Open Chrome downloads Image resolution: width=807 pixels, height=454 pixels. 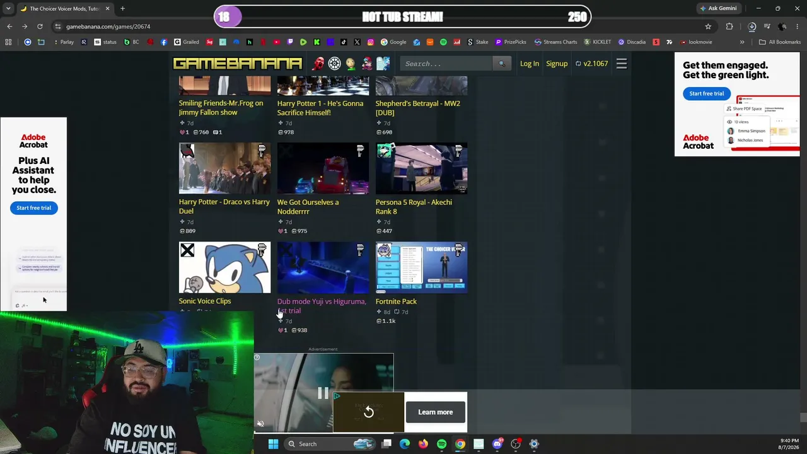pos(752,26)
